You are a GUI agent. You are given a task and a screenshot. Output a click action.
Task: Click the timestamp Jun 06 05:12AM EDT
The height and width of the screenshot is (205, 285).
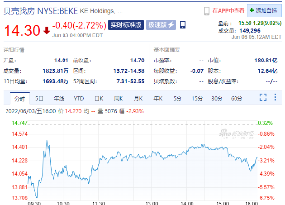coord(256,37)
